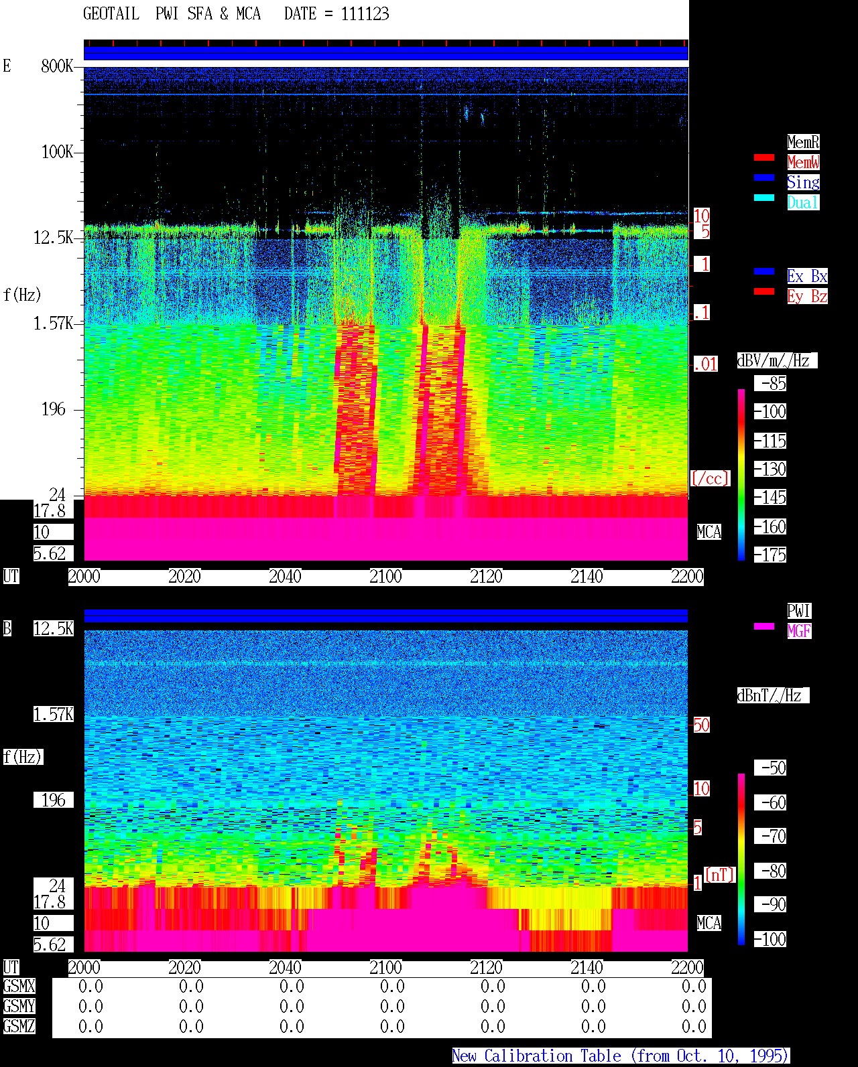The width and height of the screenshot is (858, 1067).
Task: Click the 2040 UT label under B panel
Action: (285, 968)
